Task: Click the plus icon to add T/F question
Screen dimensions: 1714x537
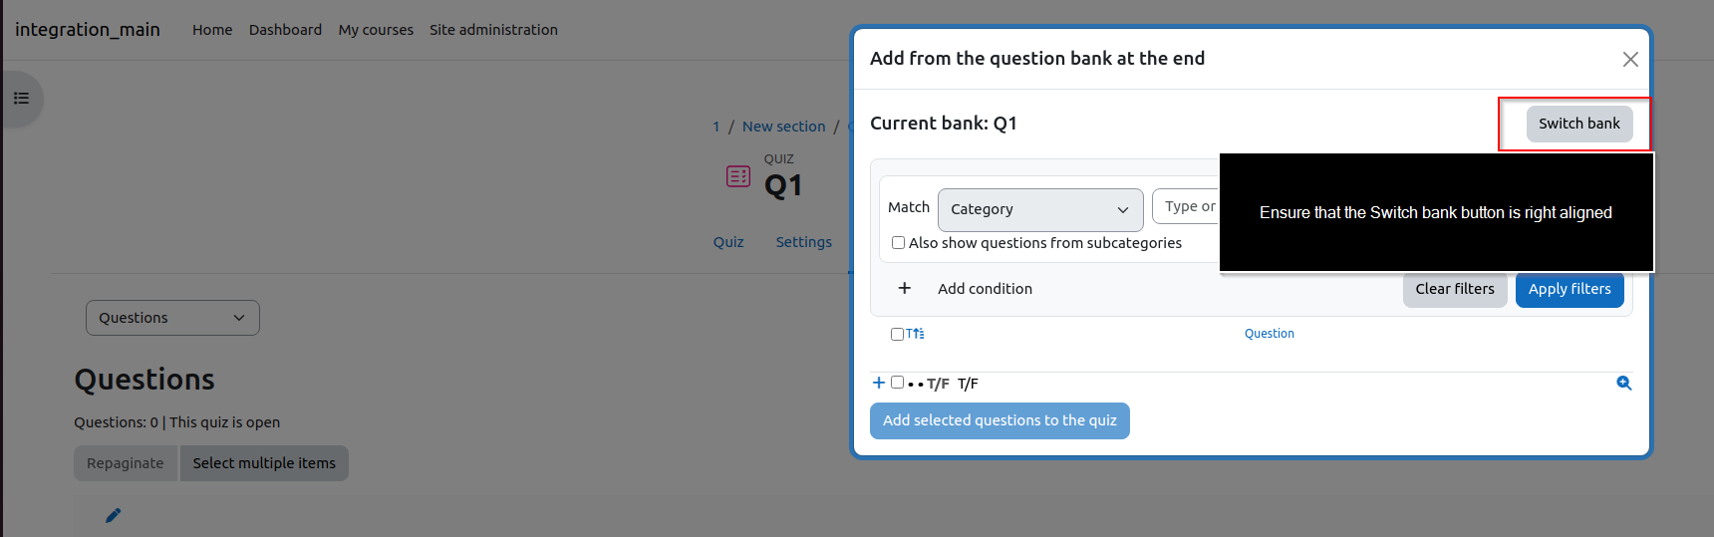Action: 878,383
